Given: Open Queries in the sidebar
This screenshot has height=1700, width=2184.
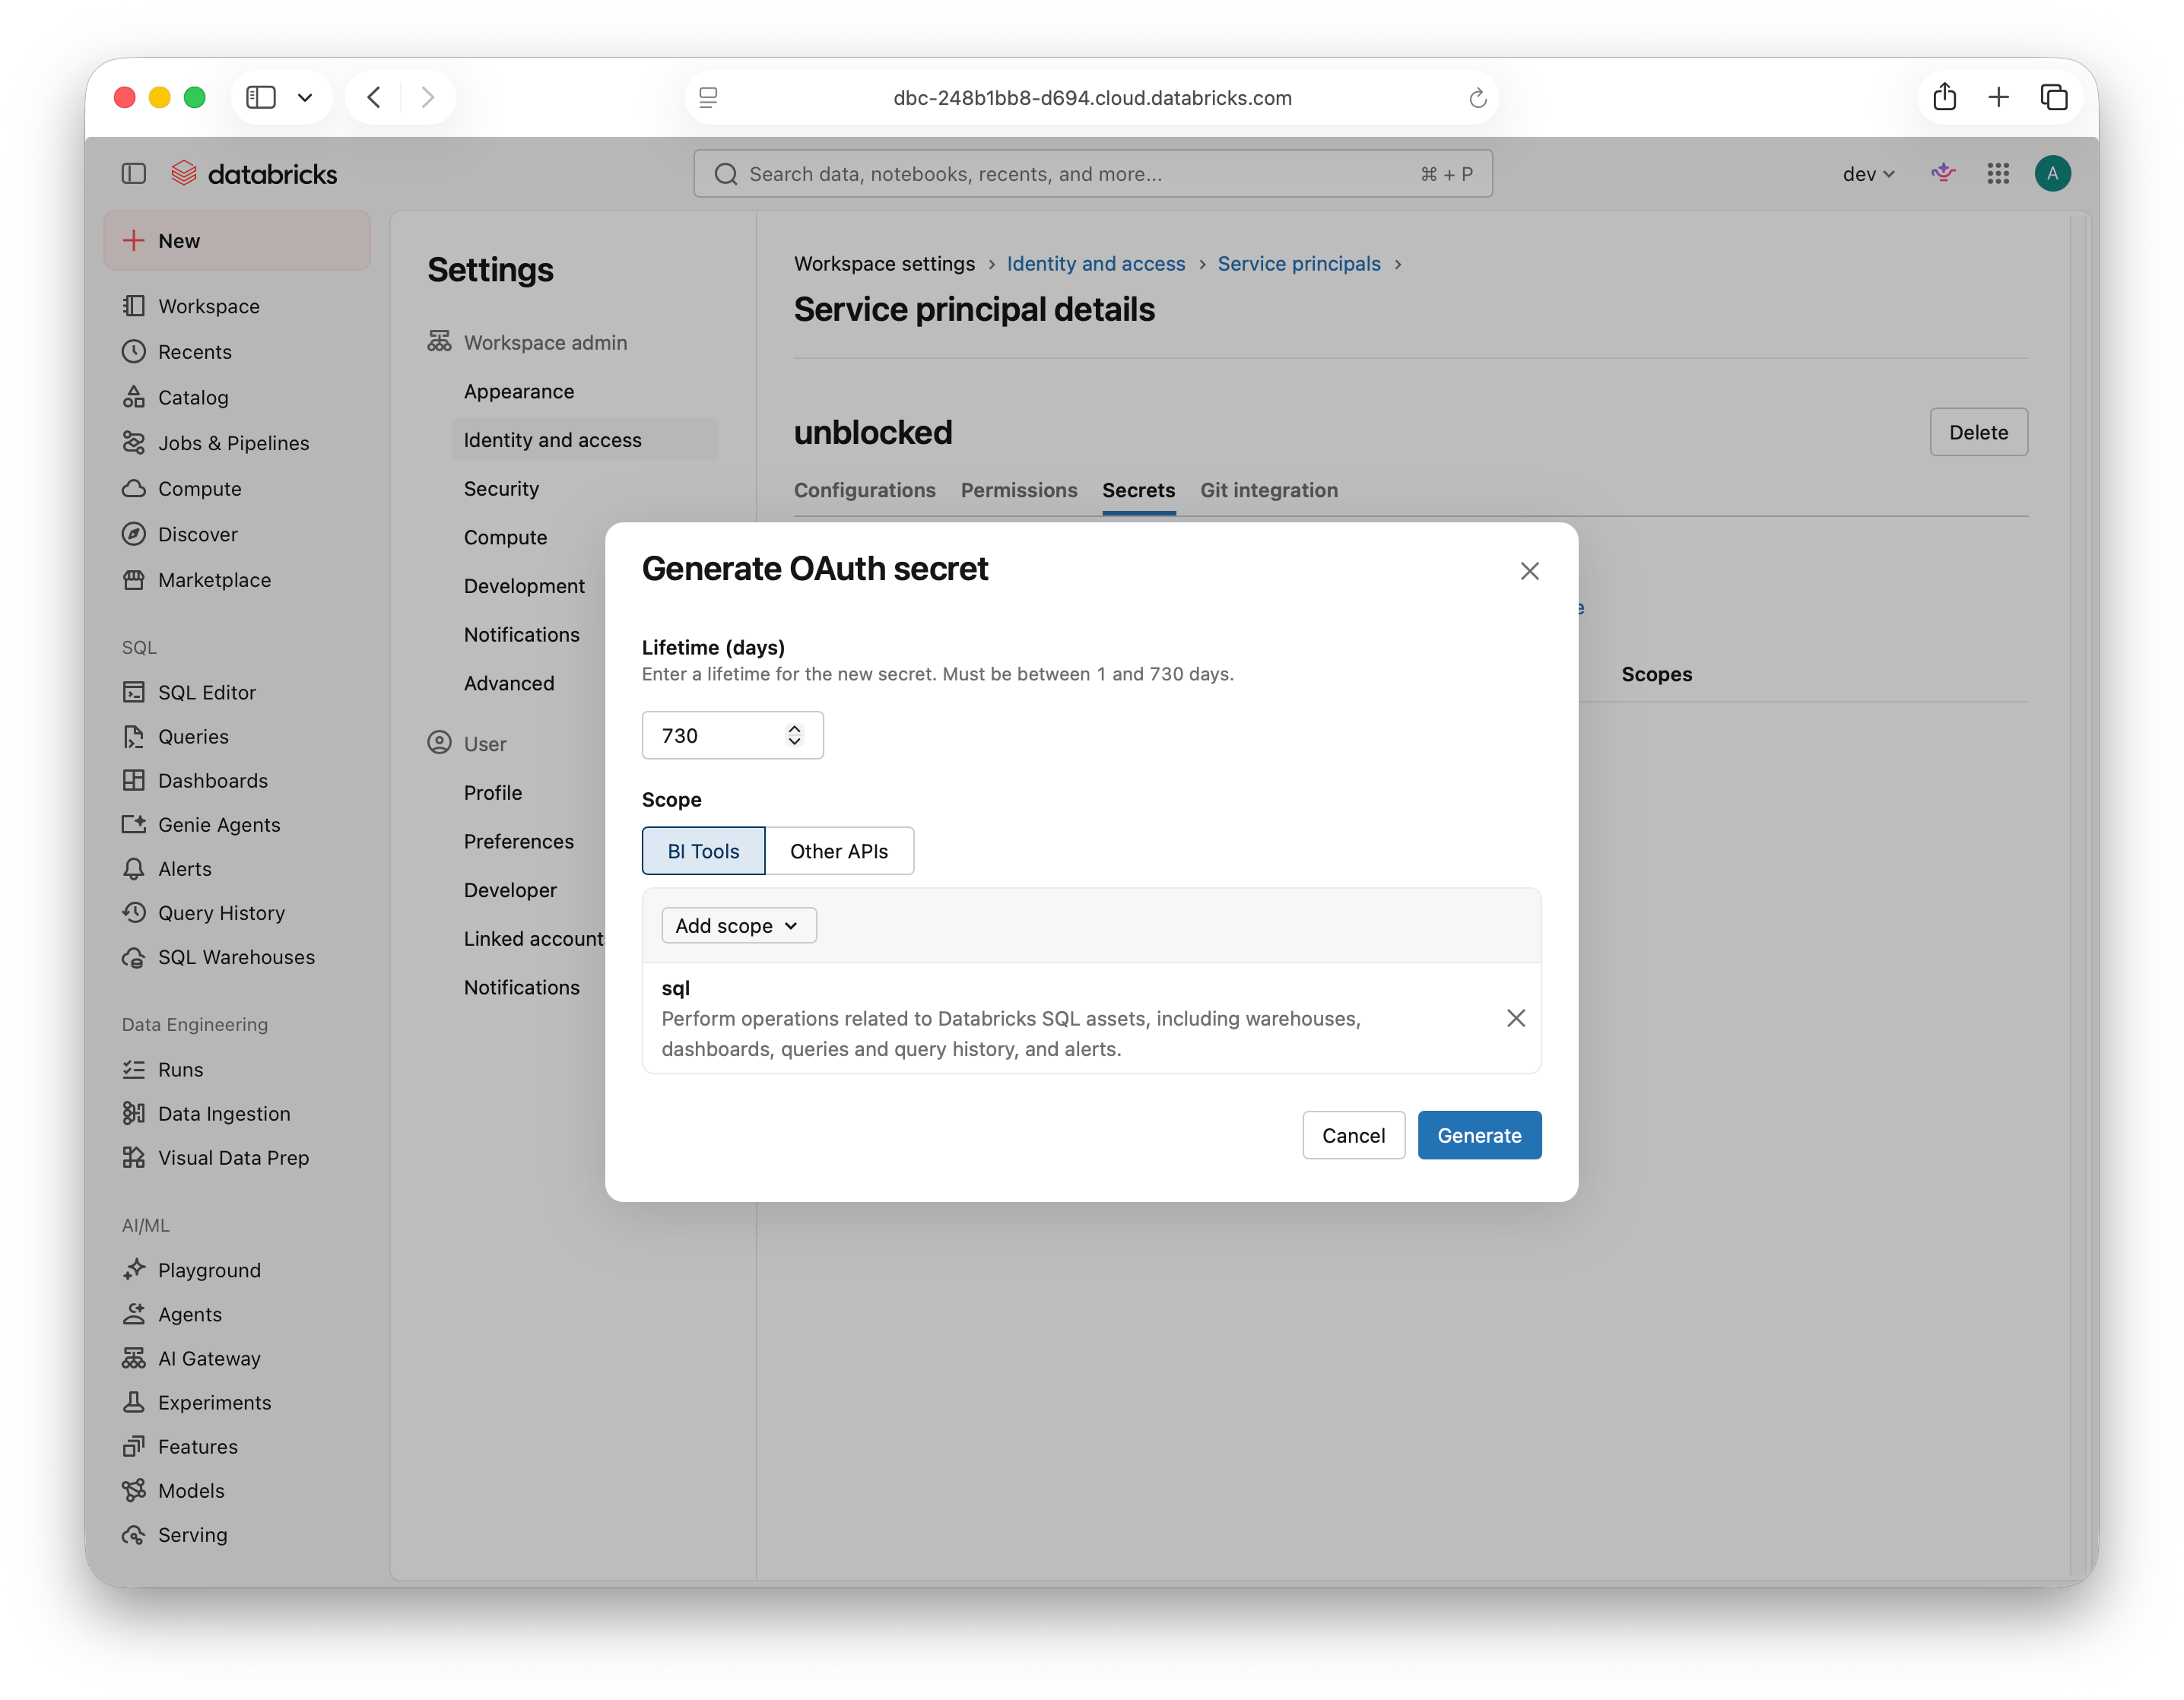Looking at the screenshot, I should [x=193, y=737].
